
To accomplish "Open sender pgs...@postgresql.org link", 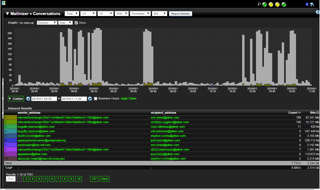I will [42, 140].
